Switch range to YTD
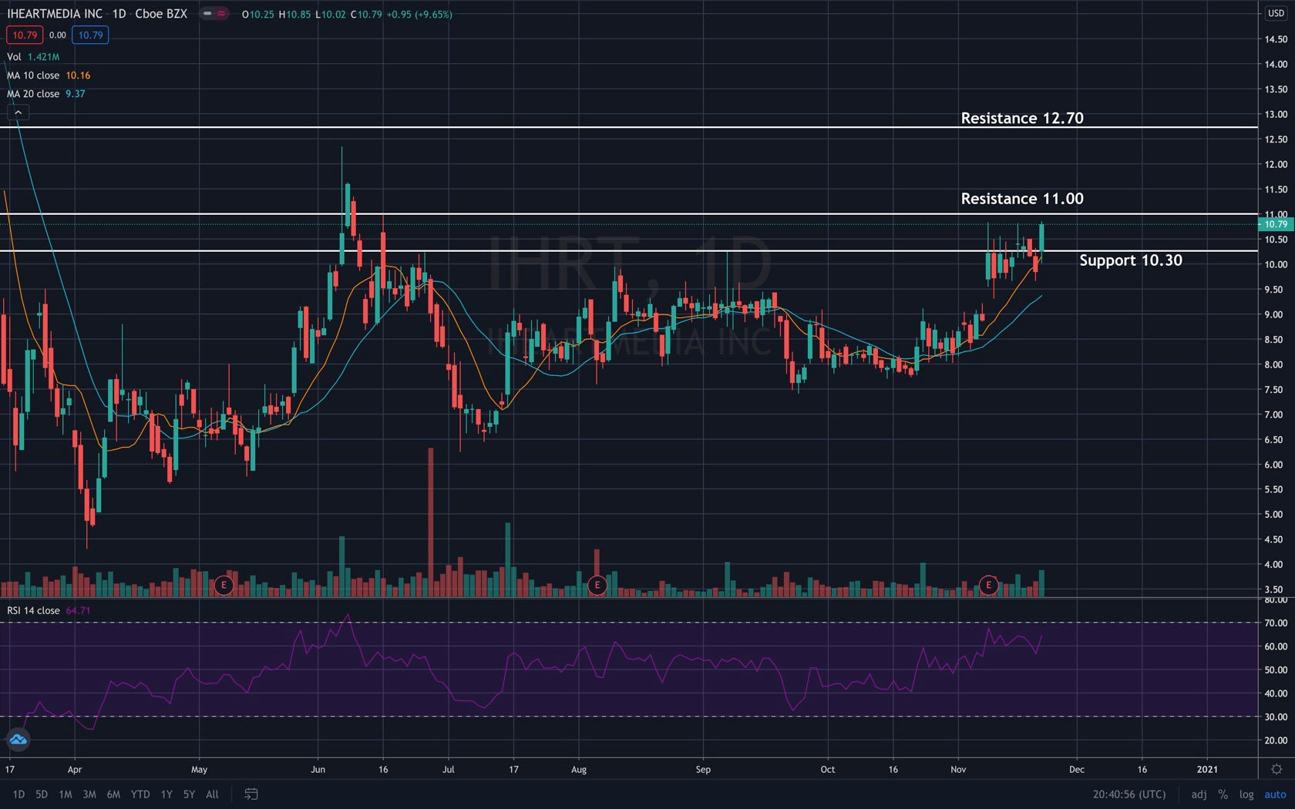Viewport: 1295px width, 809px height. click(x=140, y=794)
